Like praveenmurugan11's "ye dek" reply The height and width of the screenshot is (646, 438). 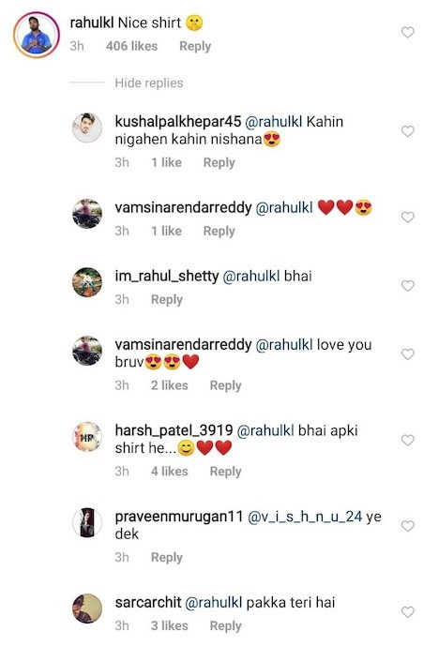coord(407,526)
